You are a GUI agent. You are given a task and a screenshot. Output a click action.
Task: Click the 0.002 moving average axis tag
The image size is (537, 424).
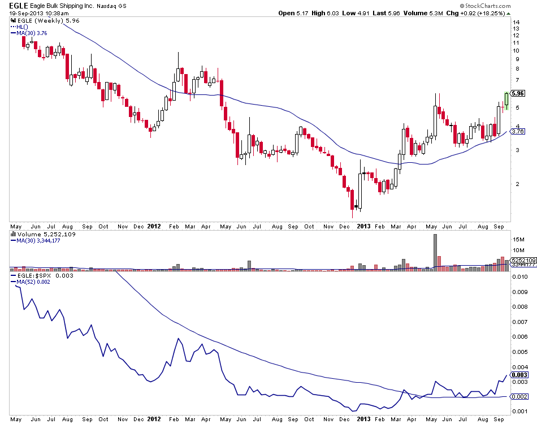tap(519, 397)
